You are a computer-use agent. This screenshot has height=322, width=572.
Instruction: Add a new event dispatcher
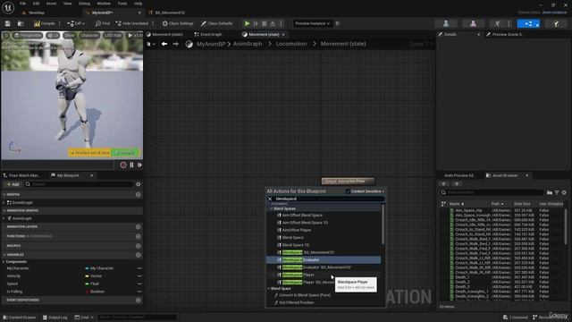pos(139,301)
